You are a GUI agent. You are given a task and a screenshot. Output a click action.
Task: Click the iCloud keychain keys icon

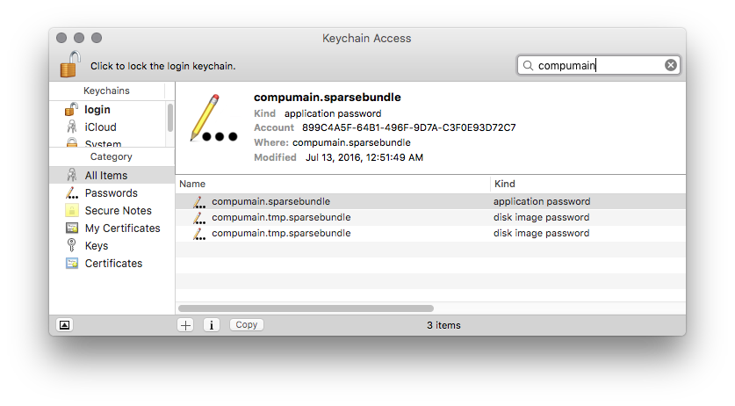[72, 127]
